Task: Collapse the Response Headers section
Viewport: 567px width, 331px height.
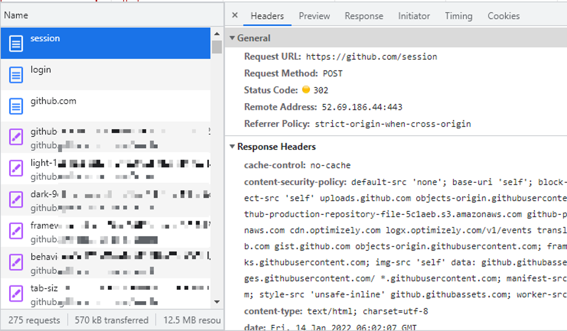Action: 232,147
